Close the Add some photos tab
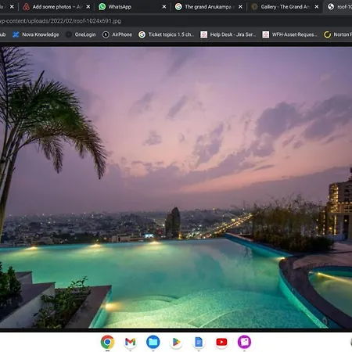Image resolution: width=352 pixels, height=352 pixels. (88, 7)
